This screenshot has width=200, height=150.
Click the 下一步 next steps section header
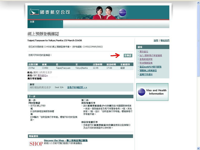tap(81, 97)
